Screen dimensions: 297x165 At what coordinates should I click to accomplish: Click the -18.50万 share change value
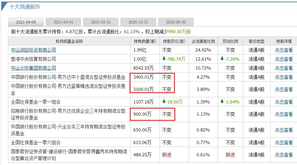coord(173,102)
